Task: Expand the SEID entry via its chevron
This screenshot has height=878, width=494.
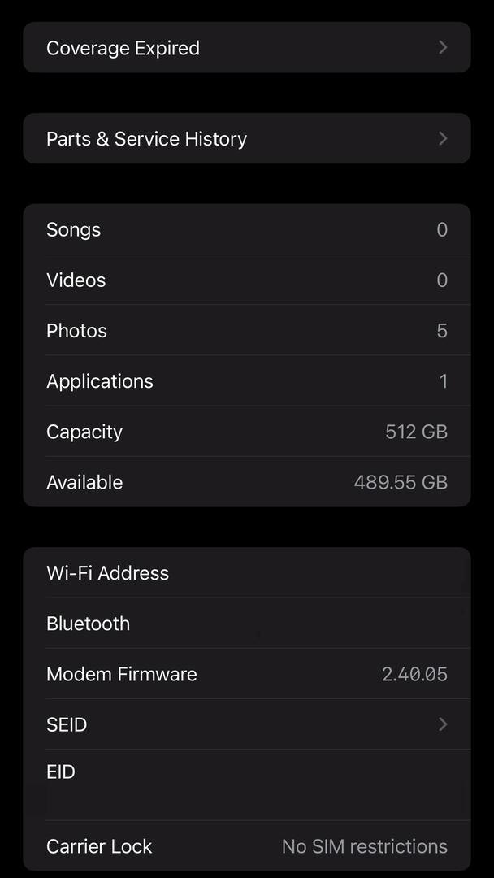Action: pyautogui.click(x=443, y=724)
